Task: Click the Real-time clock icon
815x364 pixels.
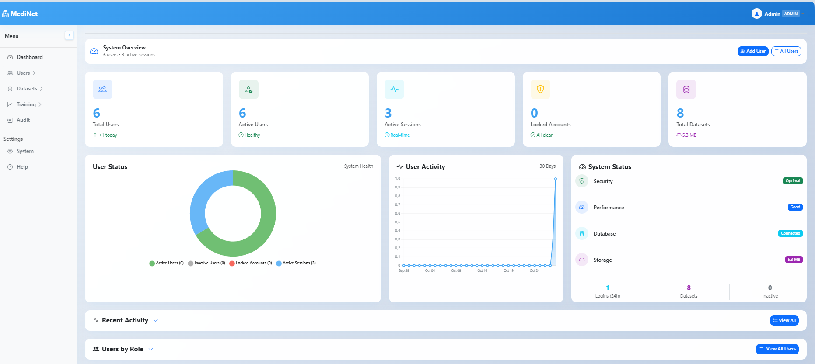Action: [387, 135]
